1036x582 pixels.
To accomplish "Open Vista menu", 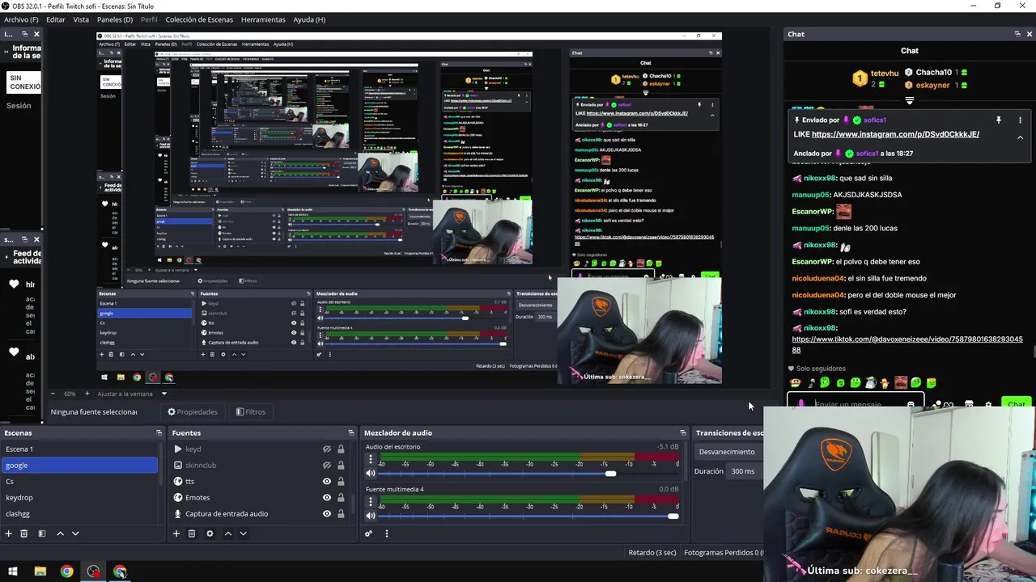I will tap(81, 19).
